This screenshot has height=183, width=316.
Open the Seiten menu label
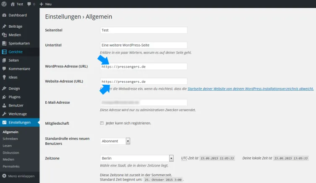(x=13, y=60)
